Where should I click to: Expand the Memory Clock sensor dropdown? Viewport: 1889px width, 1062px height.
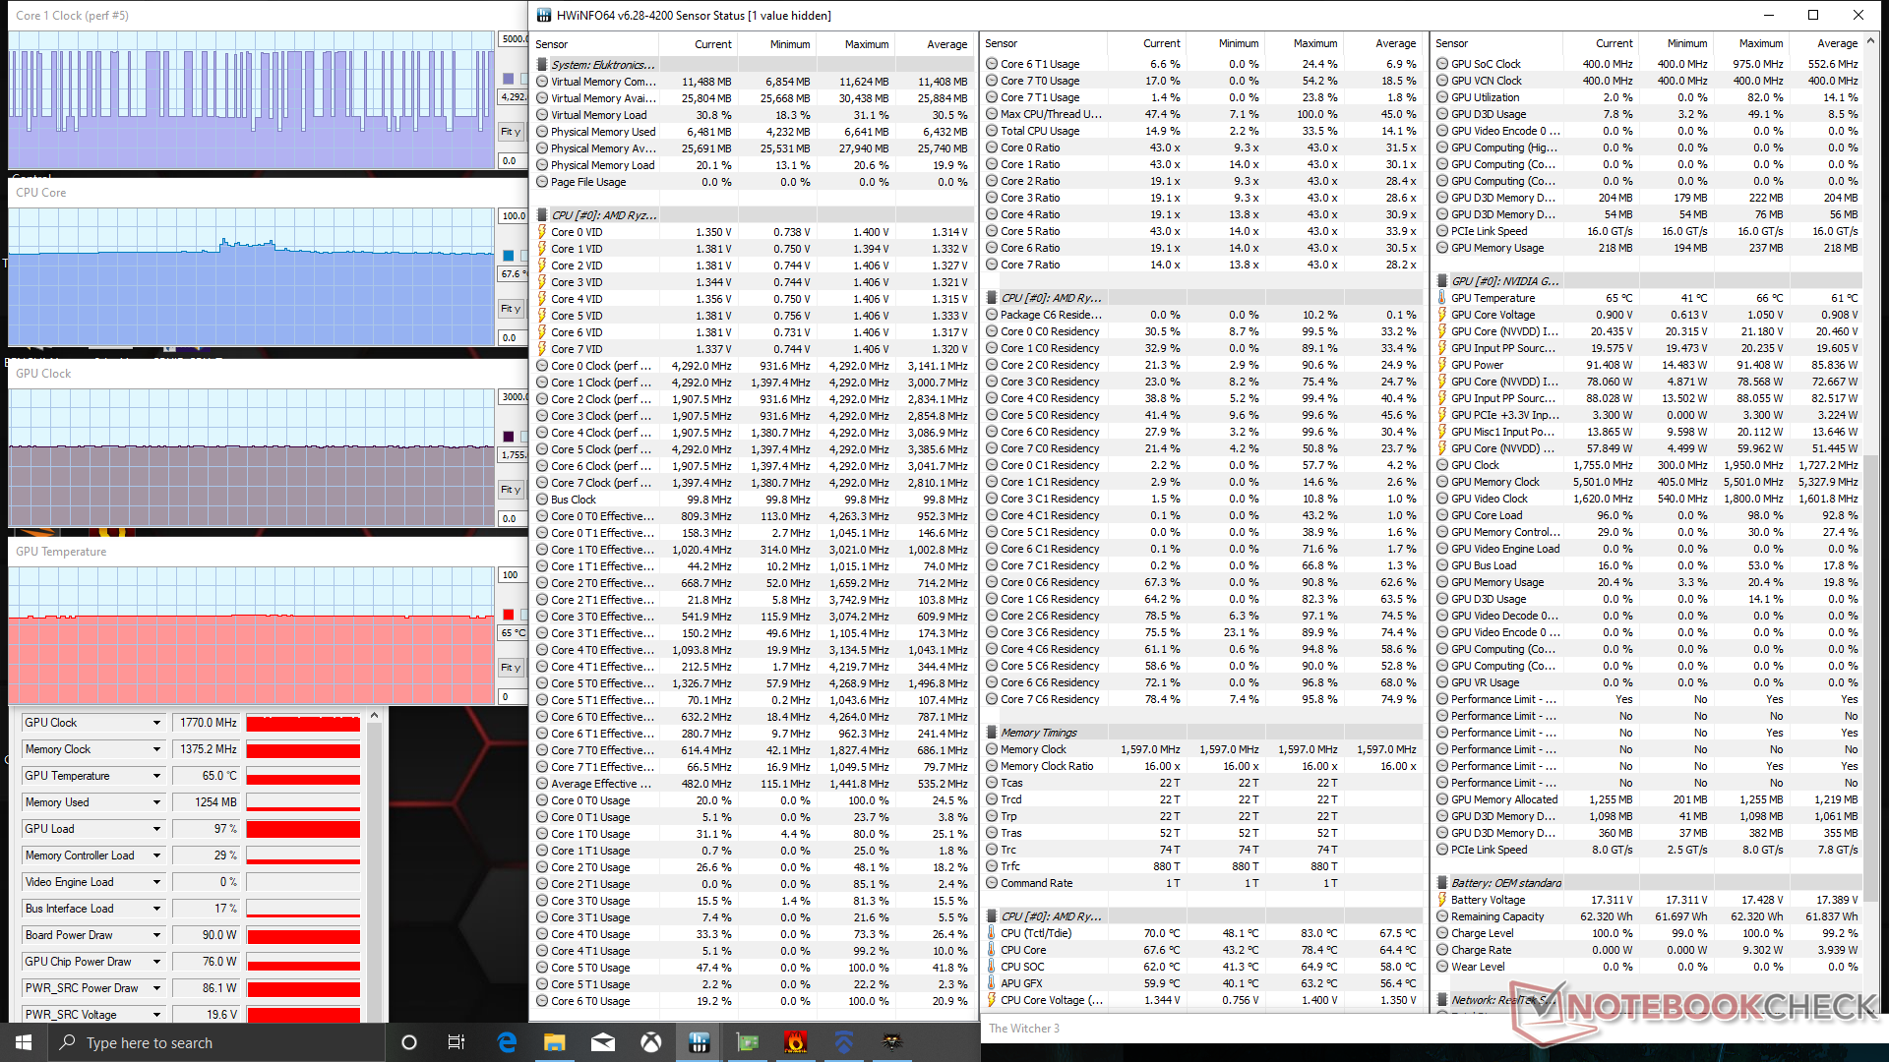156,749
